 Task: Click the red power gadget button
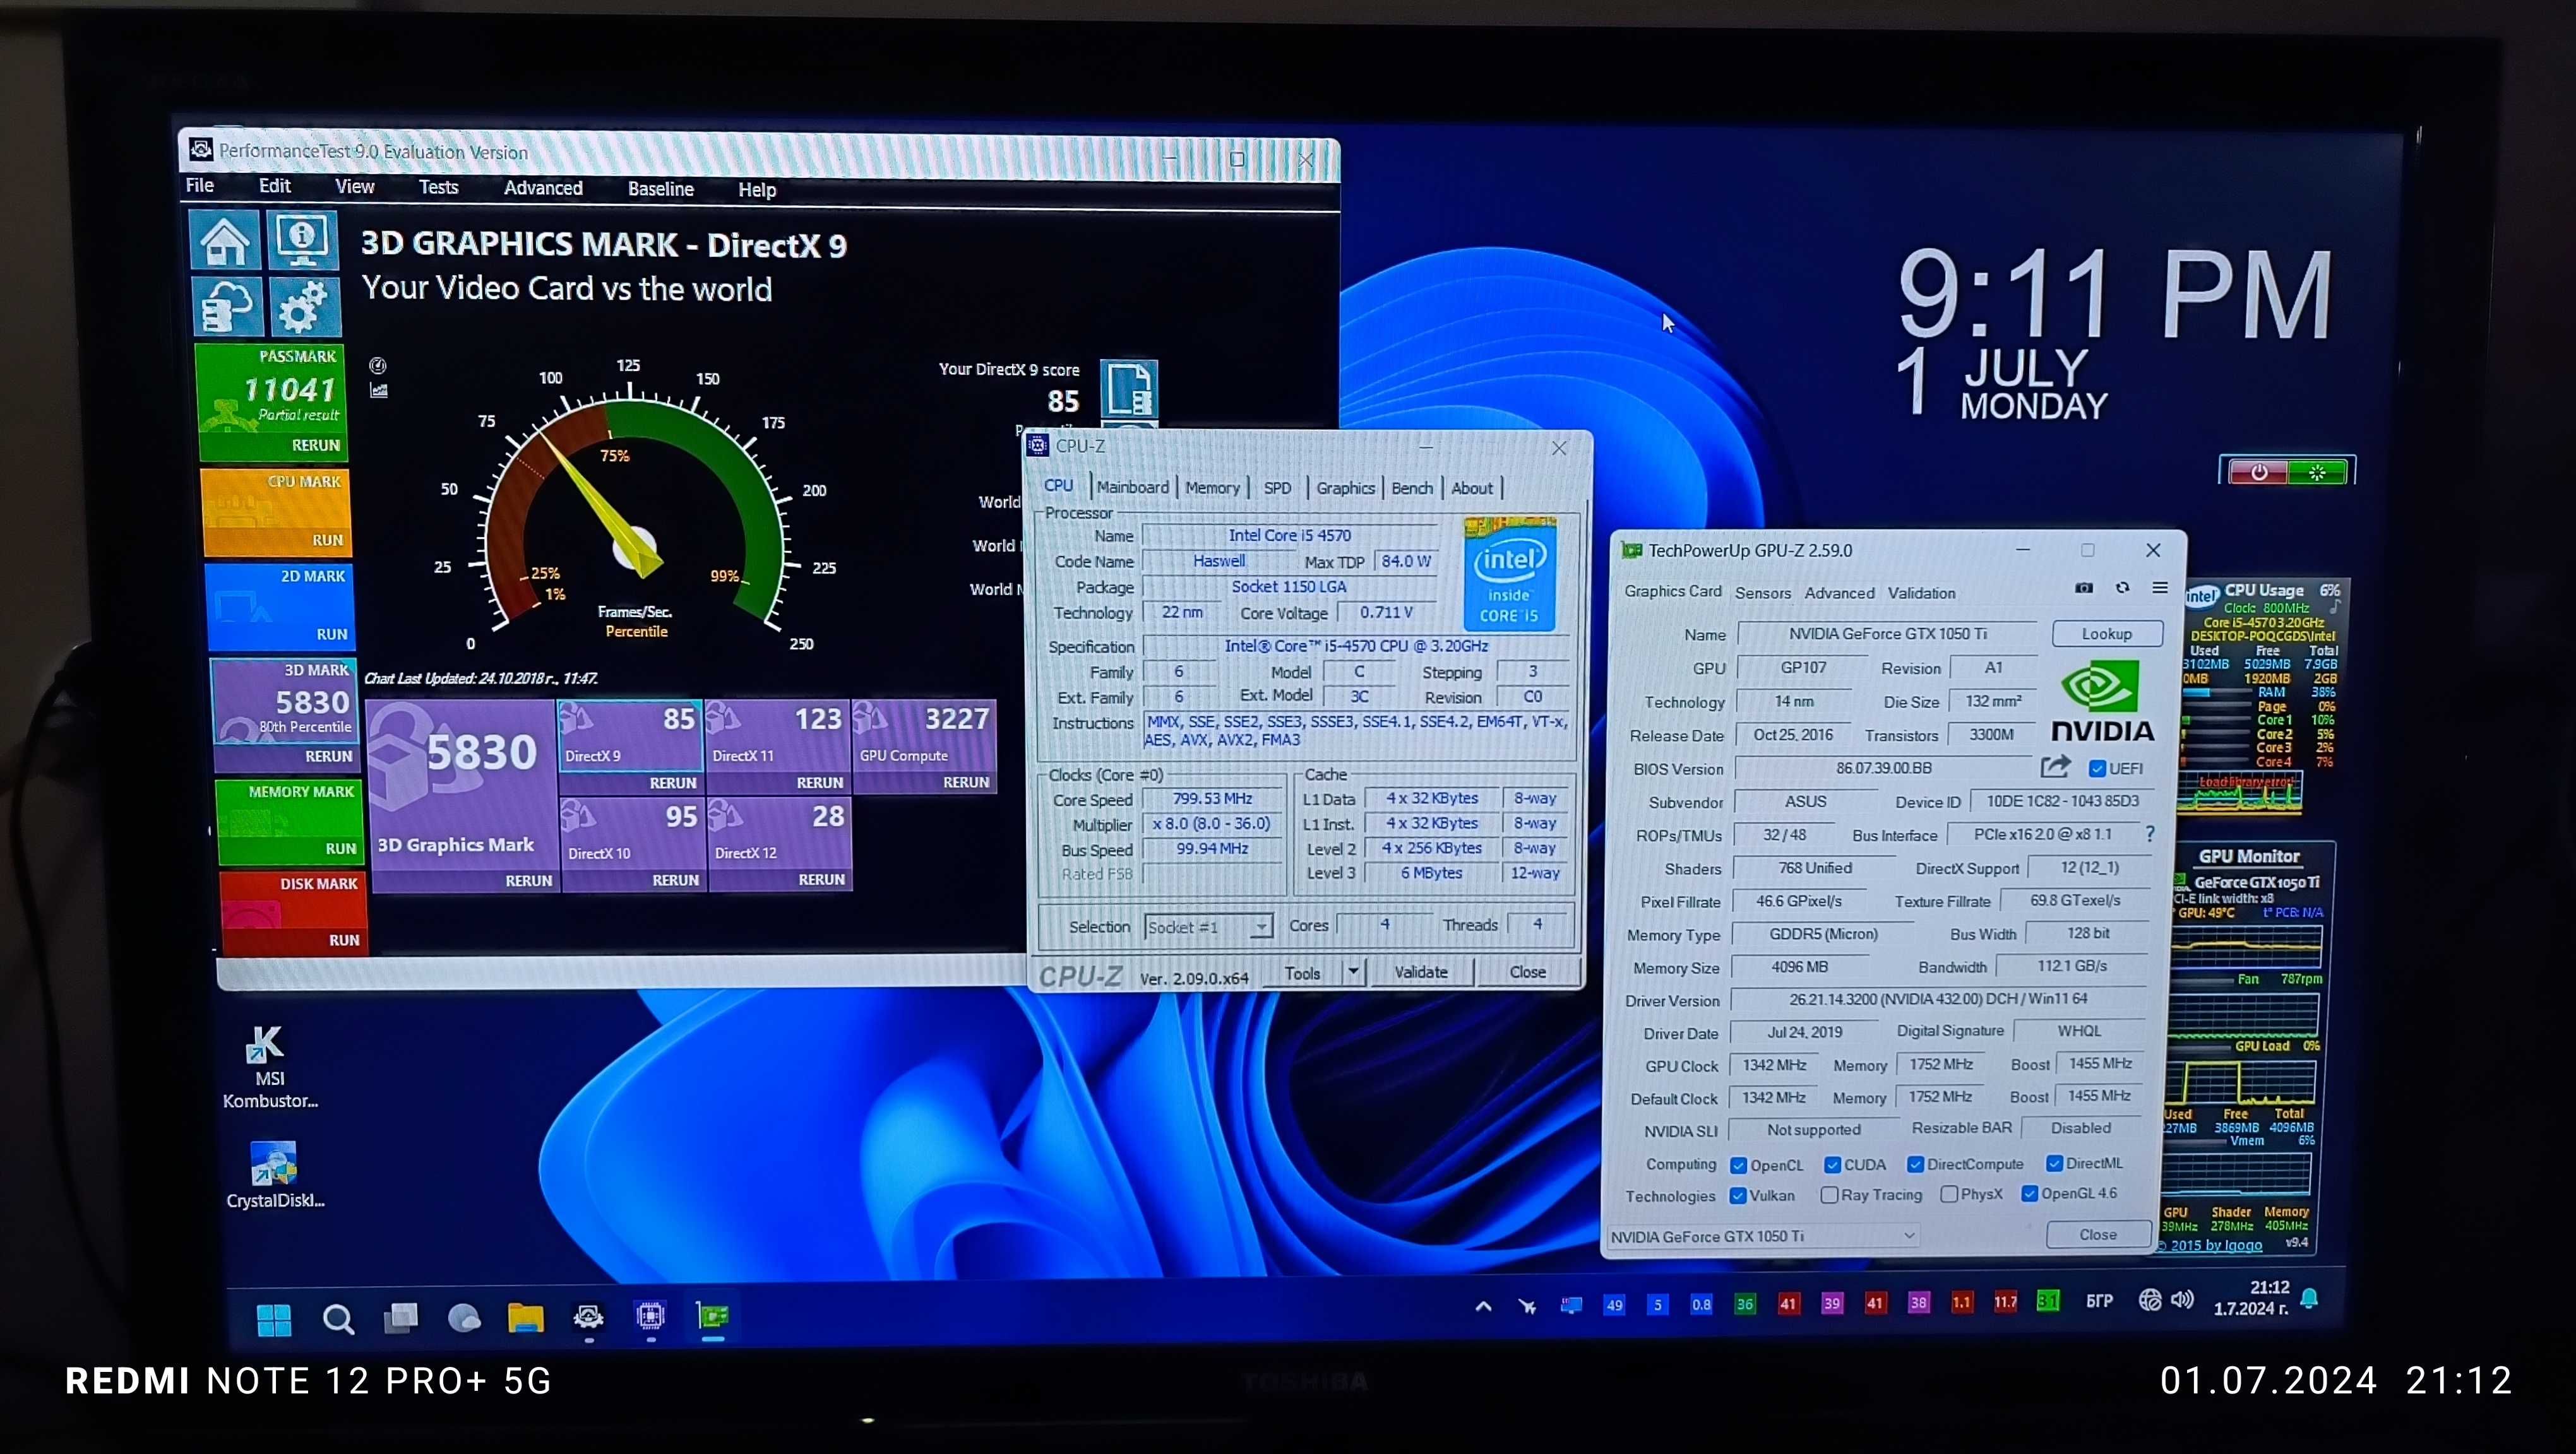pos(2258,471)
